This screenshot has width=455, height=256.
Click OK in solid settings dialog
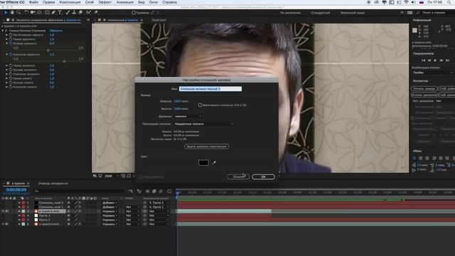point(263,177)
